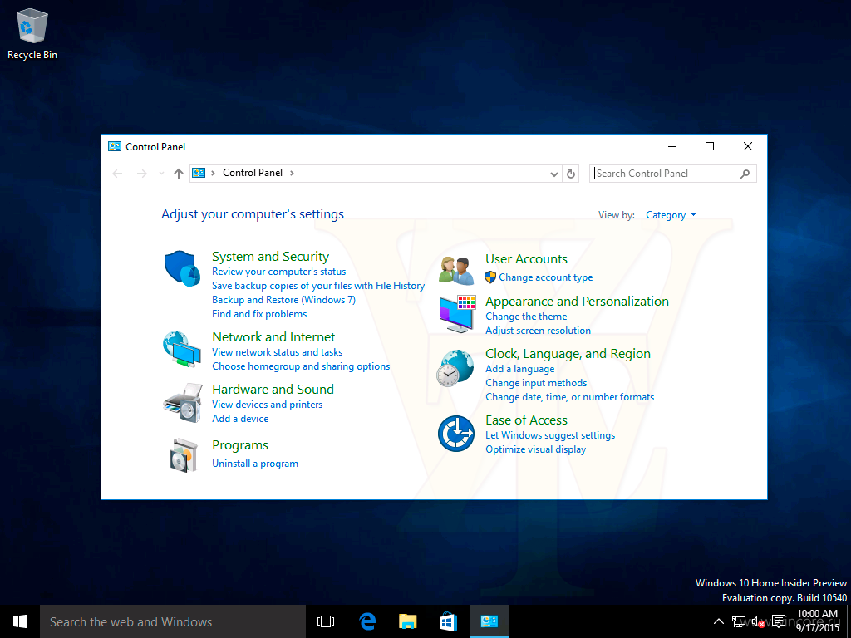Open the Programs category heading

240,445
